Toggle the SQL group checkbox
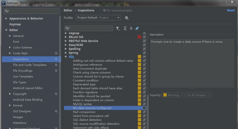This screenshot has width=238, height=129. tap(144, 57)
